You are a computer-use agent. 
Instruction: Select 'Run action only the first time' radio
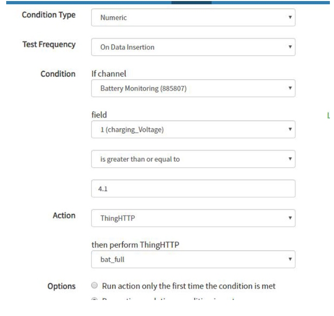point(94,285)
